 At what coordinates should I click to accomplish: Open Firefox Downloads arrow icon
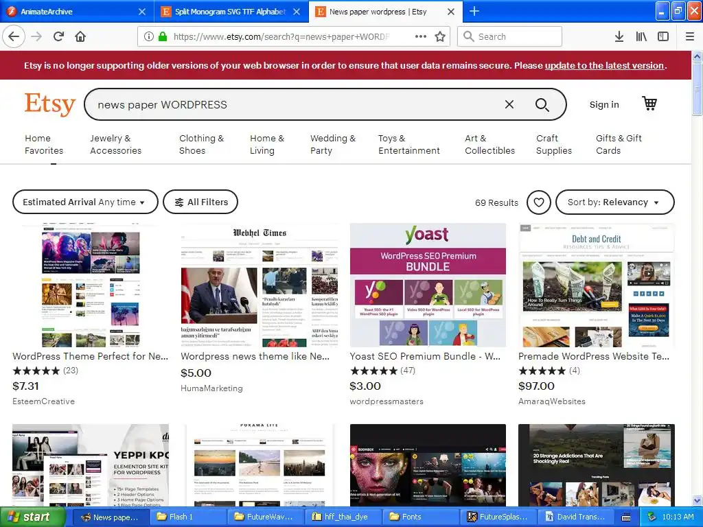pos(619,37)
